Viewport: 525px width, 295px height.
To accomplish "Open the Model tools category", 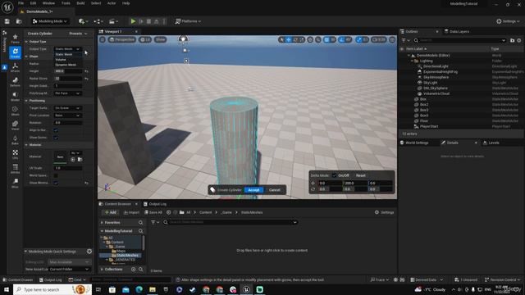I will point(15,97).
